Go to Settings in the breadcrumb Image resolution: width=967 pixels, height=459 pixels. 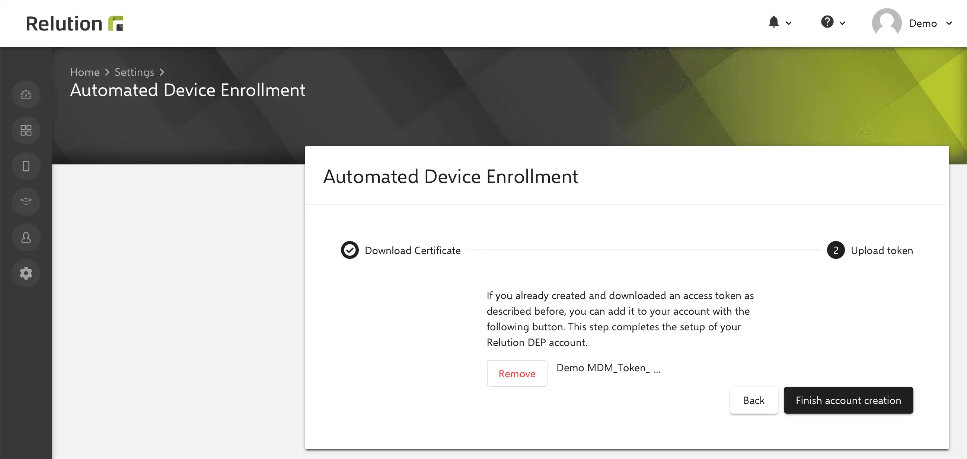pos(134,72)
